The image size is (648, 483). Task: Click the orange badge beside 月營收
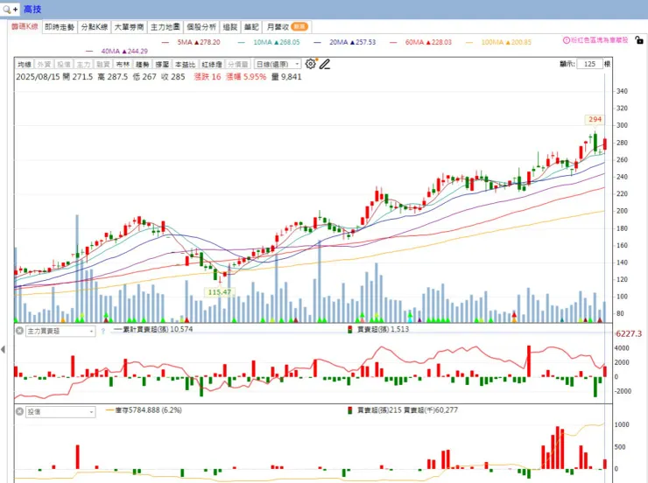click(299, 27)
